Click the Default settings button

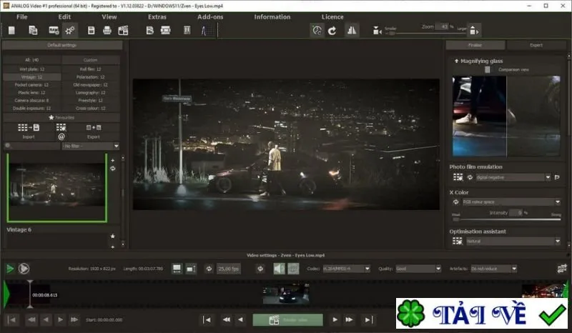click(62, 45)
